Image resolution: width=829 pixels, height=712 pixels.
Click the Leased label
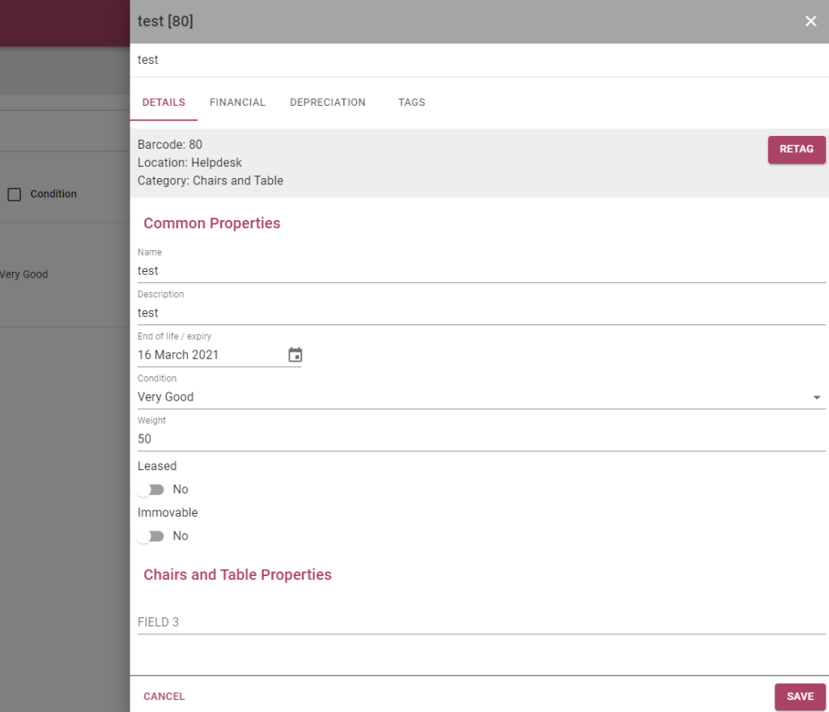(157, 466)
